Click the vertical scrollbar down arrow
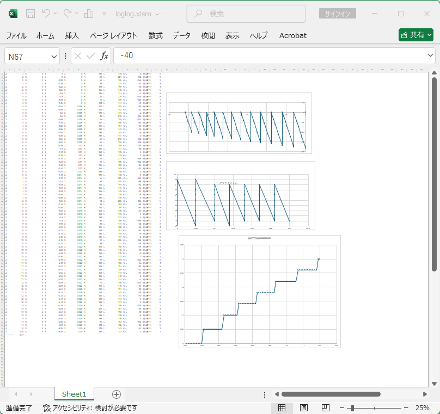 434,384
